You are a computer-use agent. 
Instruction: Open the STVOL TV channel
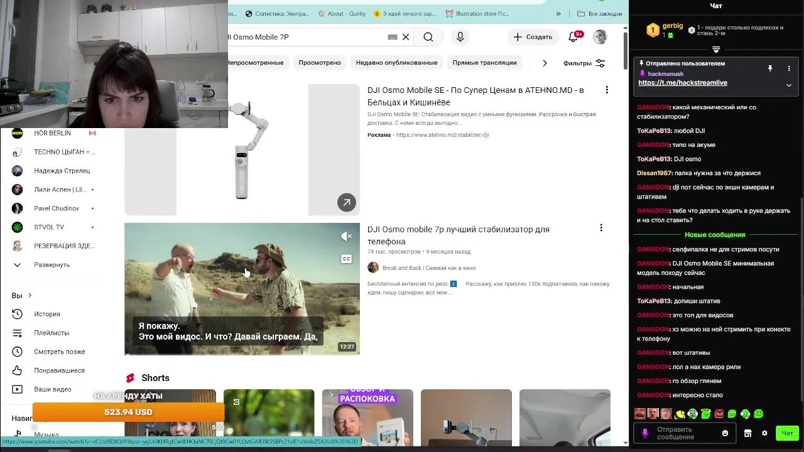[49, 227]
